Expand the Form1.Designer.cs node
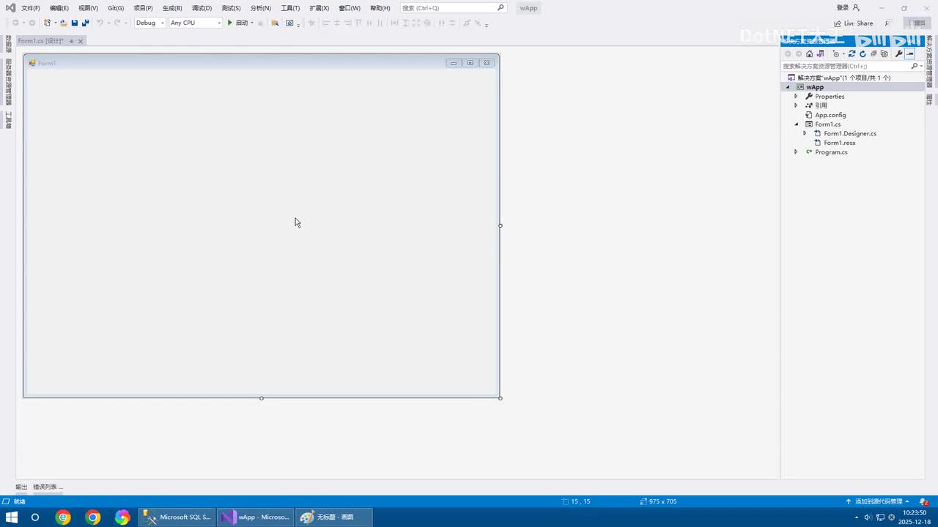 click(805, 133)
